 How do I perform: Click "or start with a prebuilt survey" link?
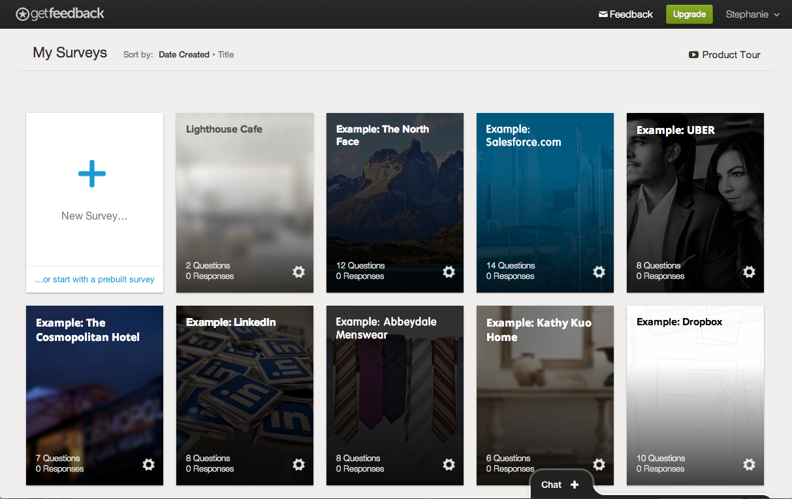point(95,280)
